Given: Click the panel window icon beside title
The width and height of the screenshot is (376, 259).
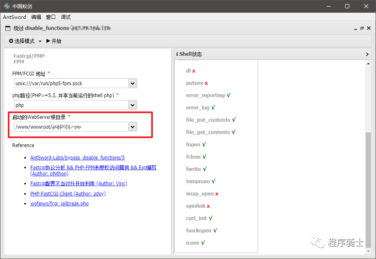Looking at the screenshot, I should point(8,28).
